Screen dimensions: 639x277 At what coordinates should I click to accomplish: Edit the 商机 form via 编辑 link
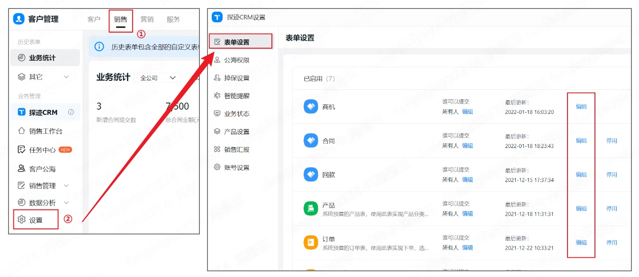(x=581, y=107)
